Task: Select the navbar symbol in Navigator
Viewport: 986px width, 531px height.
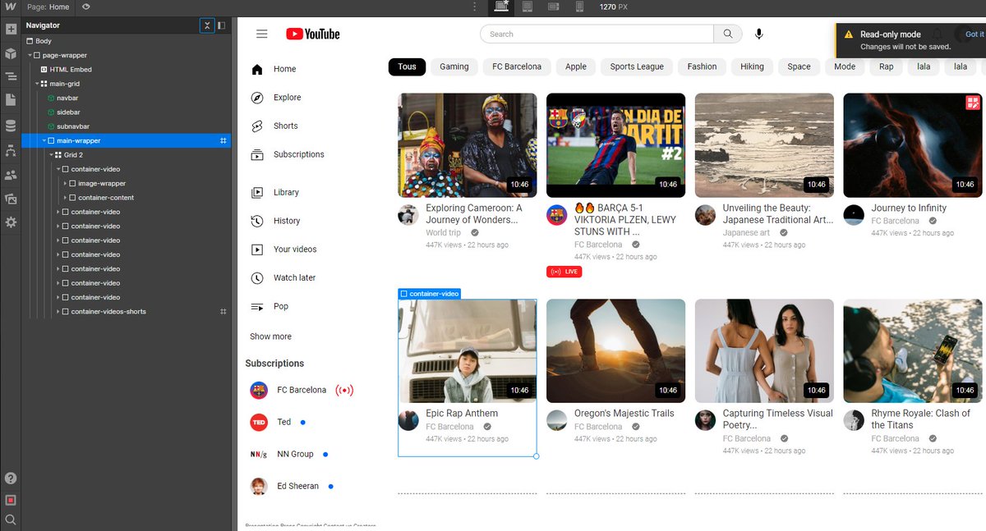Action: click(62, 98)
